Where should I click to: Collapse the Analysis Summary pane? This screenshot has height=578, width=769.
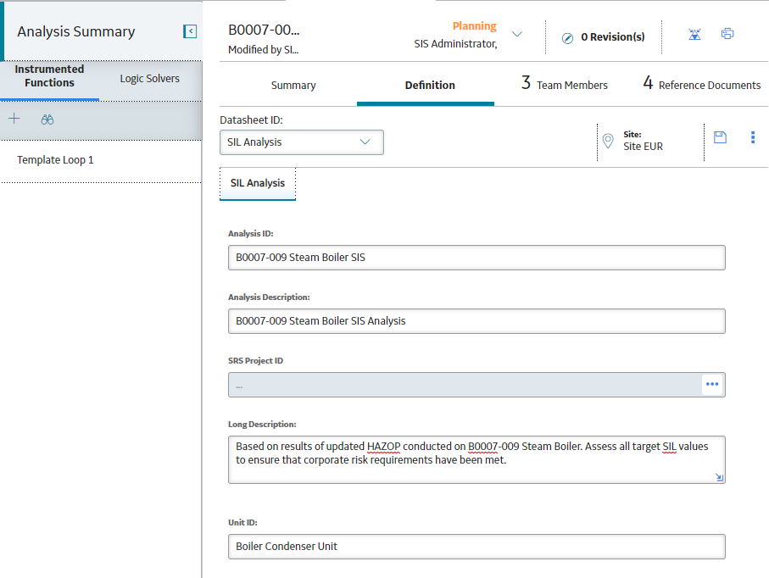click(x=190, y=31)
